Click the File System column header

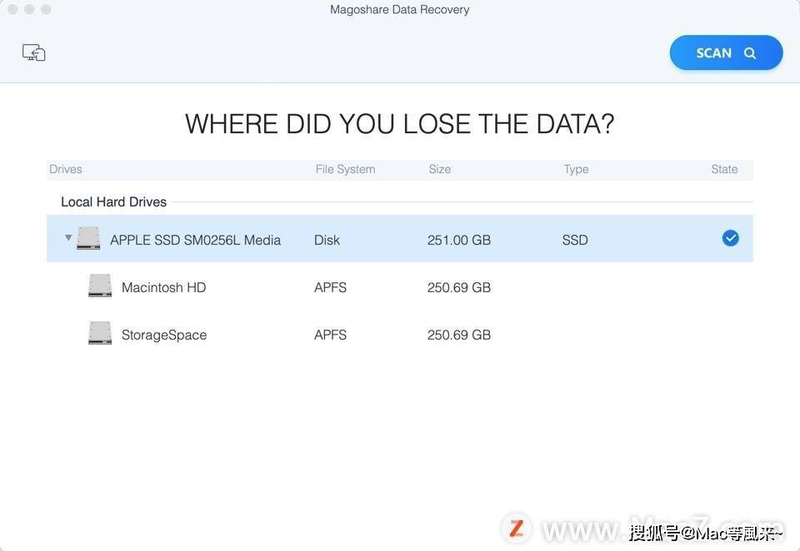345,169
